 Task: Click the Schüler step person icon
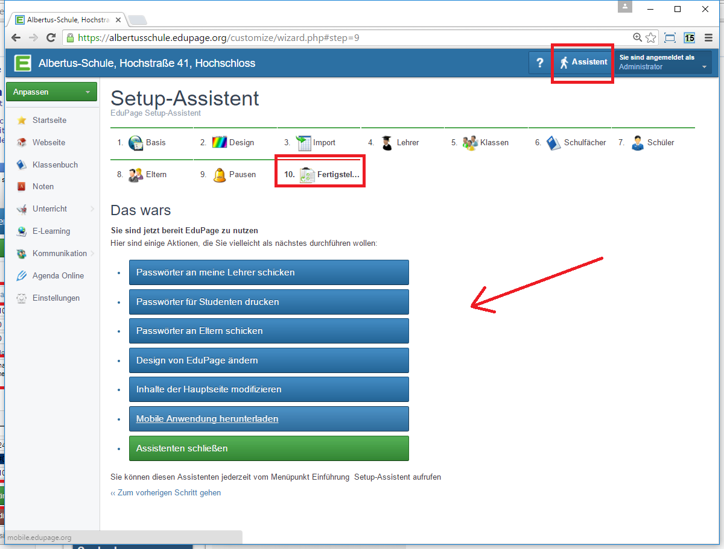[x=638, y=143]
